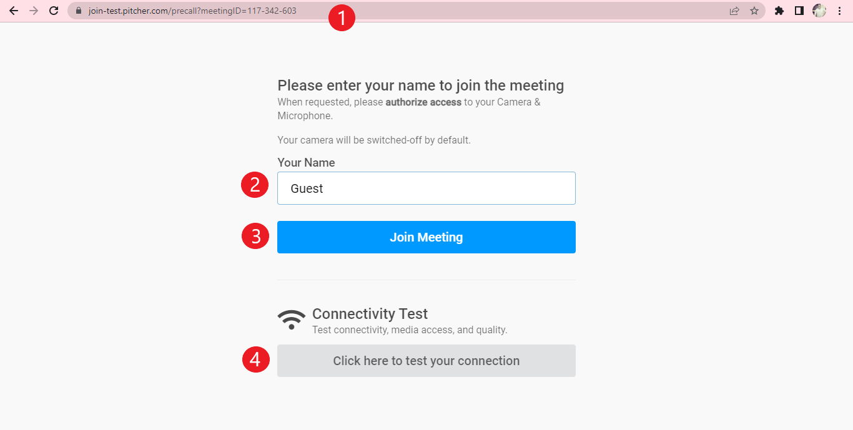Open the Extensions puzzle icon
This screenshot has height=430, width=853.
click(779, 11)
